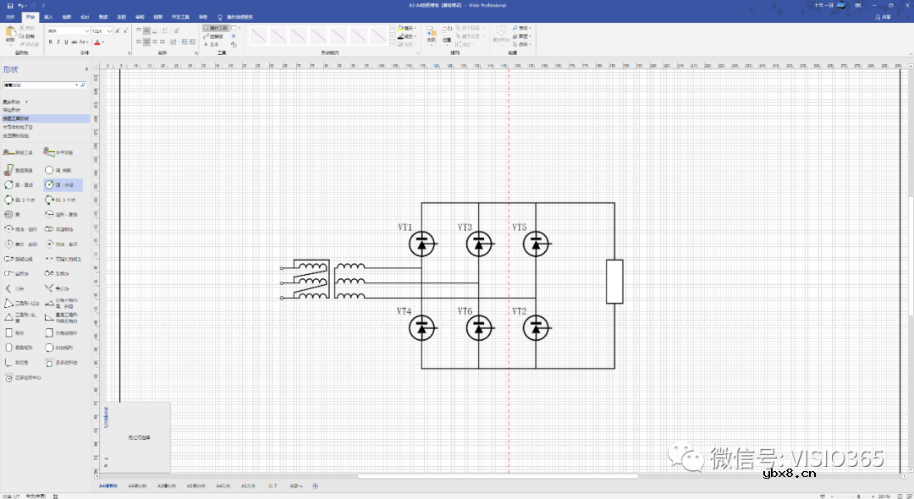The height and width of the screenshot is (499, 914).
Task: Click the search shapes input field
Action: [41, 85]
